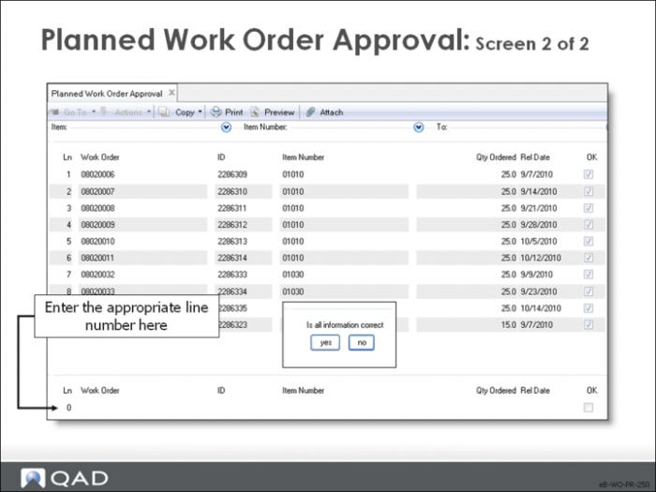Toggle OK checkbox for work order 08020007
This screenshot has width=656, height=492.
(x=589, y=191)
